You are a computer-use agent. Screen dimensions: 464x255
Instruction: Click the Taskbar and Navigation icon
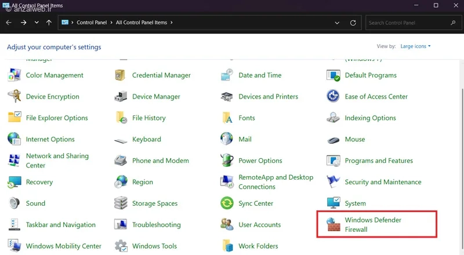click(14, 224)
